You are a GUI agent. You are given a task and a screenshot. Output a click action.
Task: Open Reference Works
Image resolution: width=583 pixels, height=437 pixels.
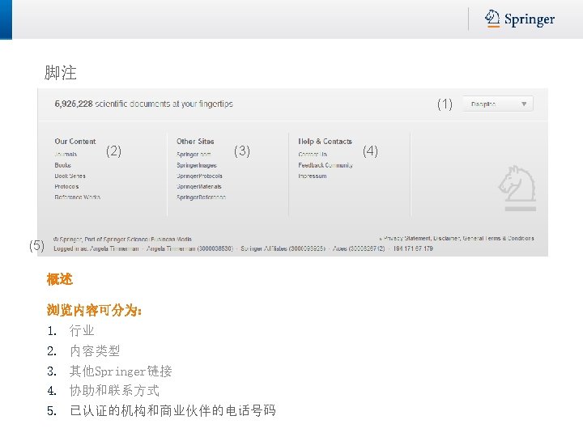coord(78,197)
